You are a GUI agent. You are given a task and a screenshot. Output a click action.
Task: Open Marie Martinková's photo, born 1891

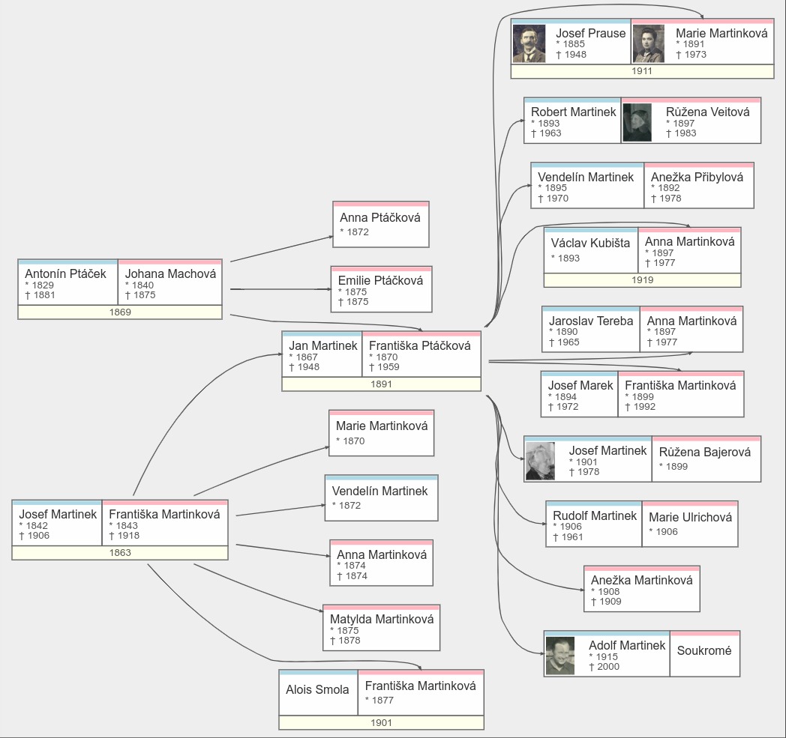pos(649,43)
